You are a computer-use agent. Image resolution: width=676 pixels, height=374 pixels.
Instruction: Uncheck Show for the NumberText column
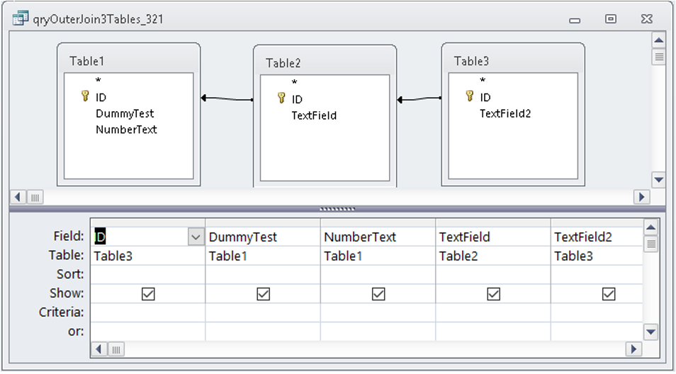coord(378,294)
